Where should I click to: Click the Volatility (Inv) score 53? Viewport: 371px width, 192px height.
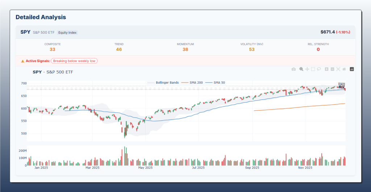point(252,49)
